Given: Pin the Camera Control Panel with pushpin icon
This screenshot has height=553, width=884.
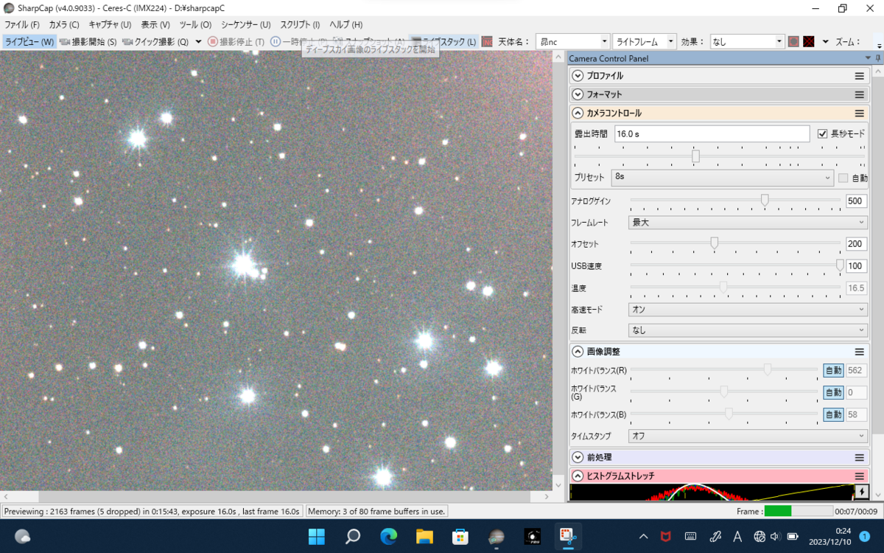Looking at the screenshot, I should (877, 58).
